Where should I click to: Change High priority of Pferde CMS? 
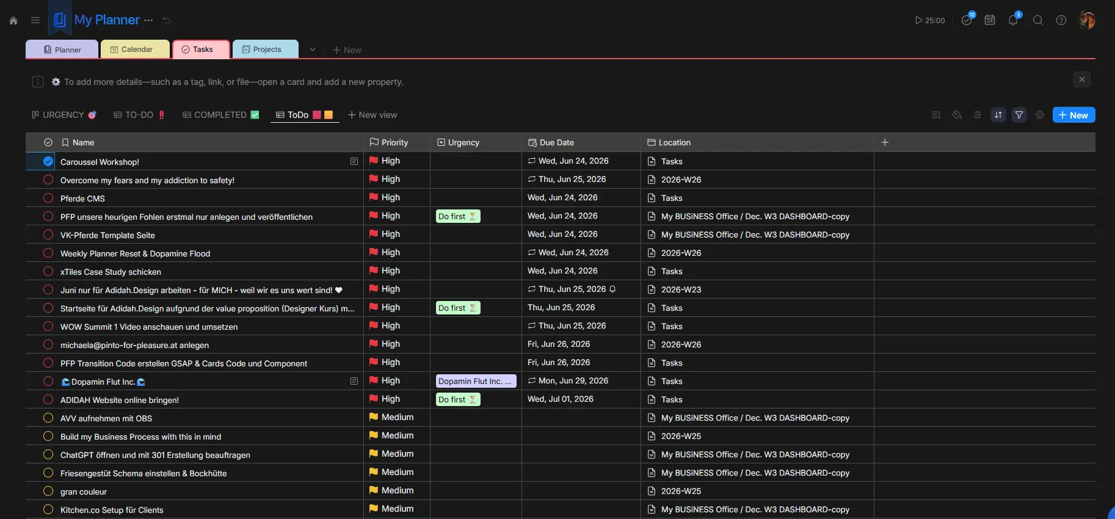(x=385, y=197)
